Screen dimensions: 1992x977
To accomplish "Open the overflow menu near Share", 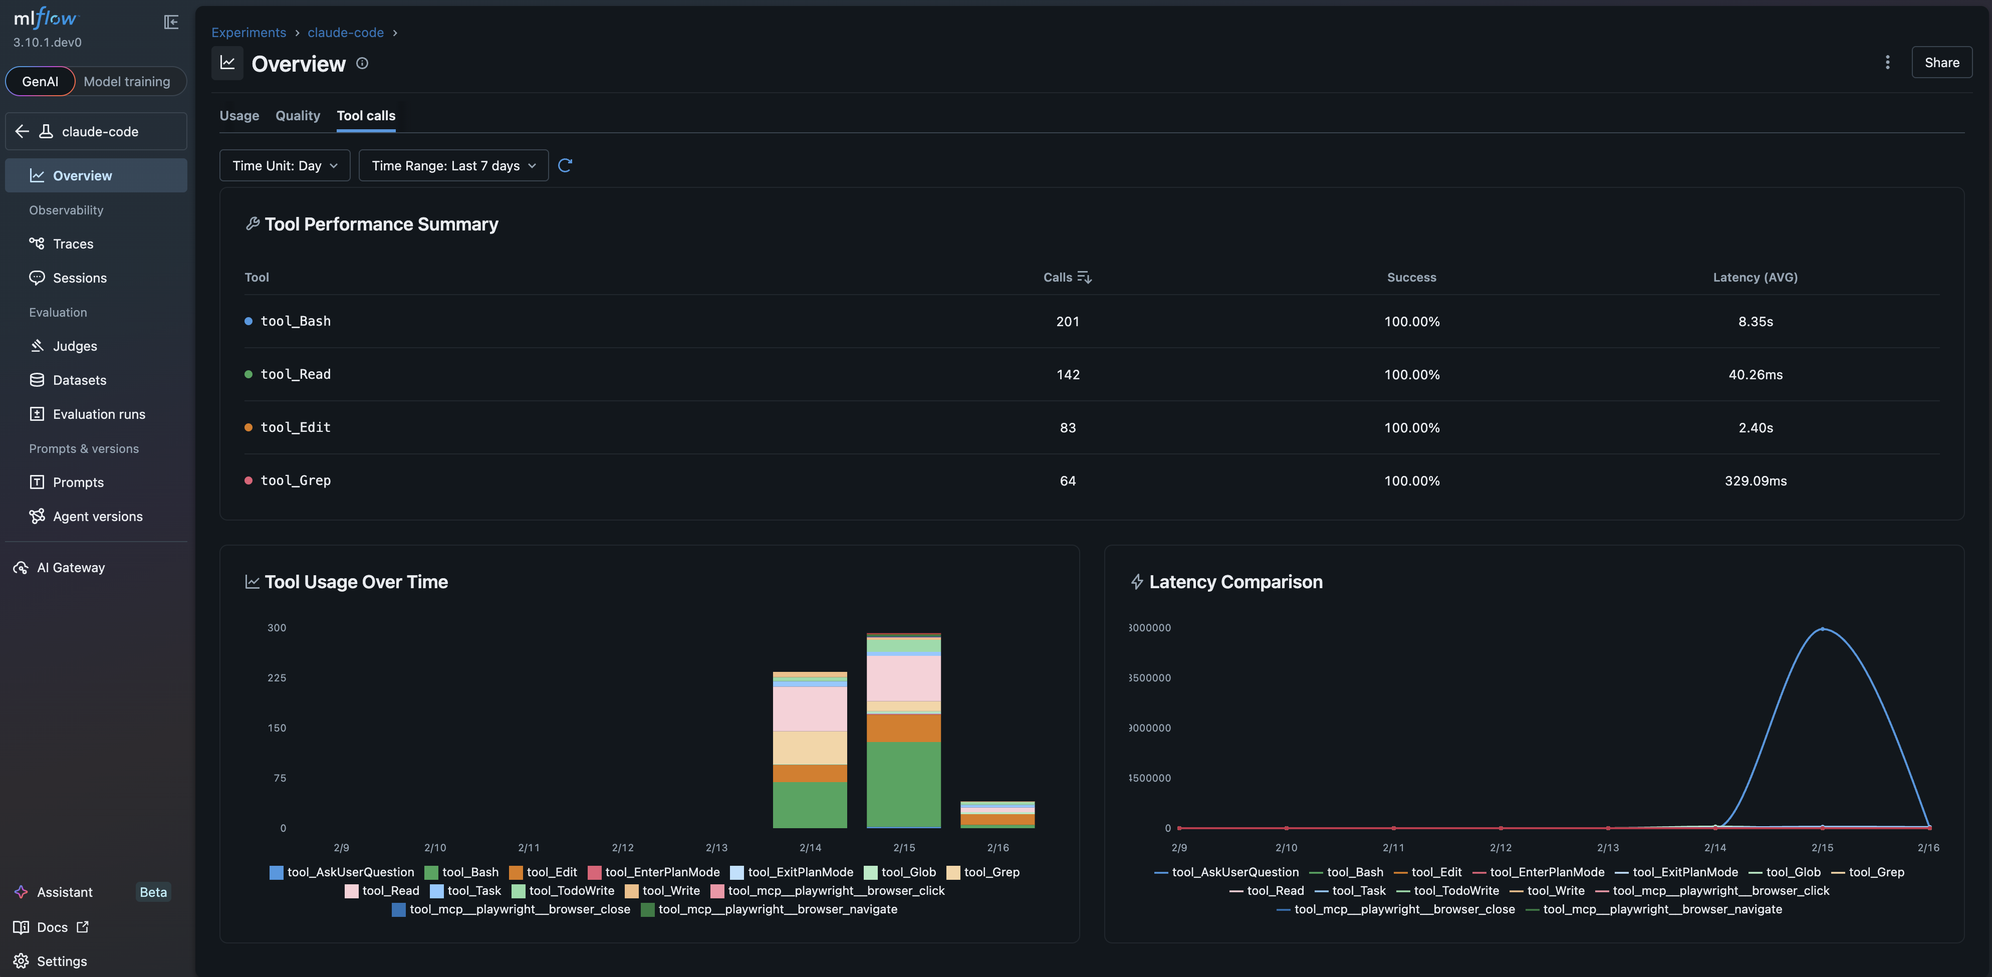I will coord(1887,63).
